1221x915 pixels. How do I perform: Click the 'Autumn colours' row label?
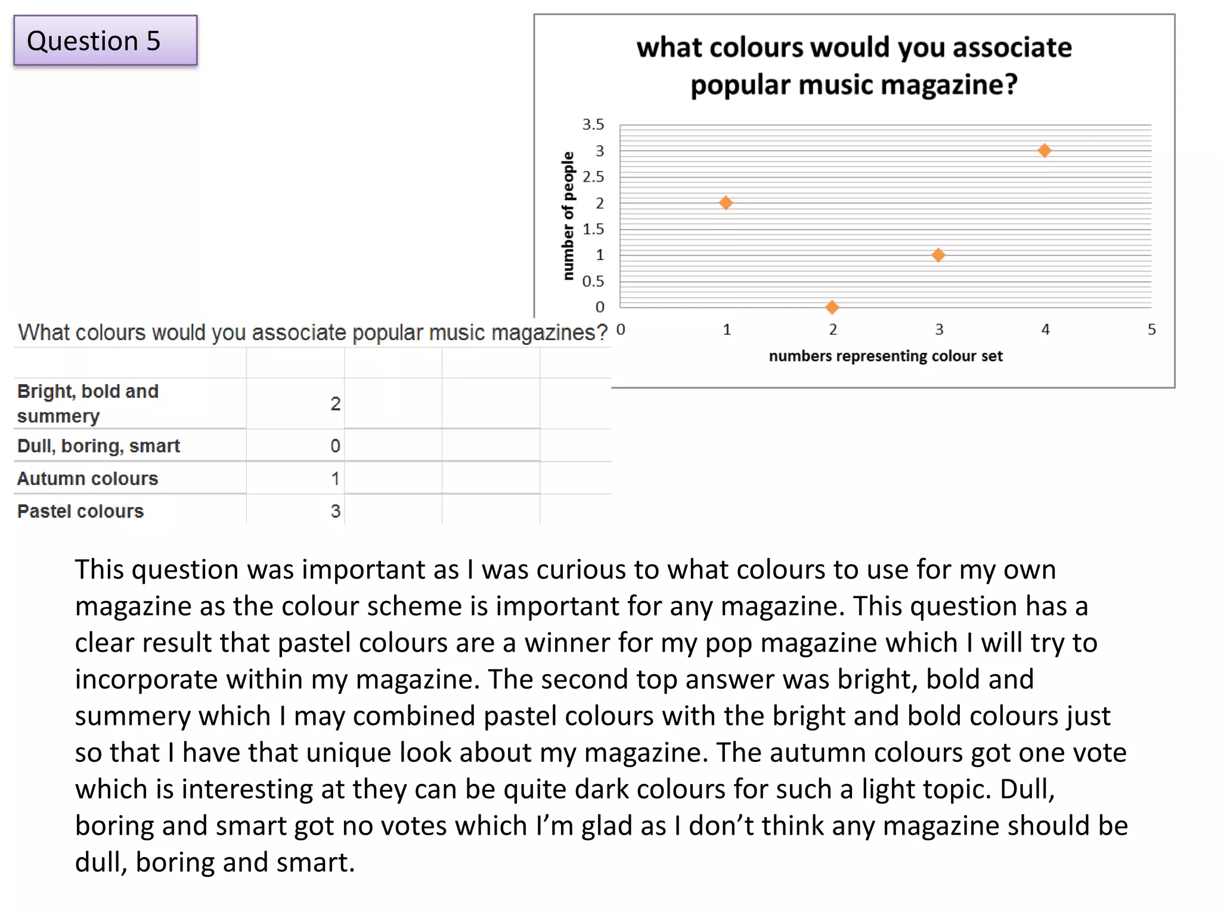[x=88, y=478]
